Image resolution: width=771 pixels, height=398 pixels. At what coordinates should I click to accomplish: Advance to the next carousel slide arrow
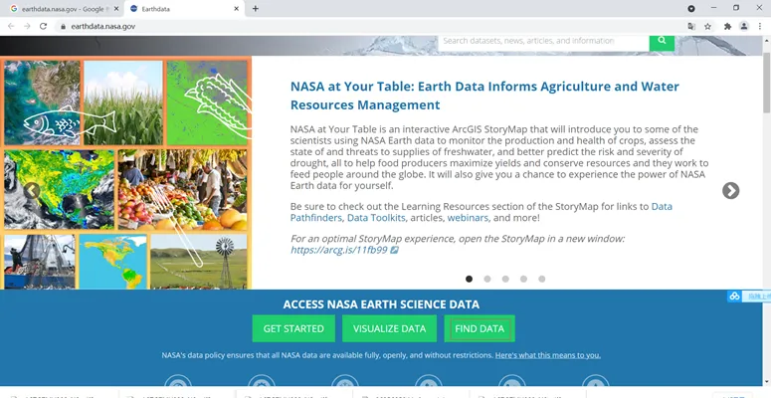tap(730, 190)
